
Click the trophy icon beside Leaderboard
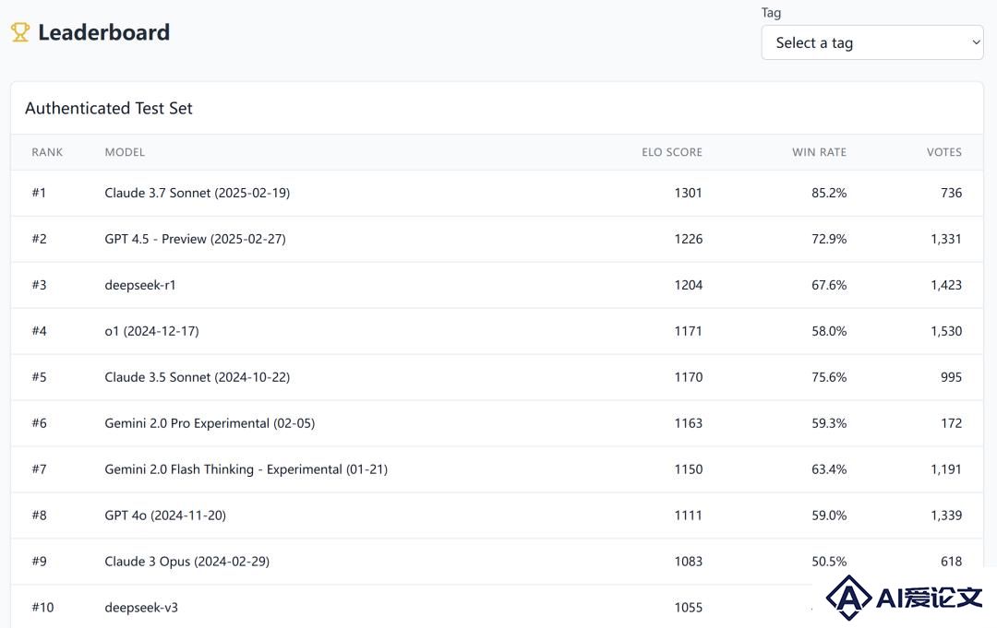click(x=20, y=32)
